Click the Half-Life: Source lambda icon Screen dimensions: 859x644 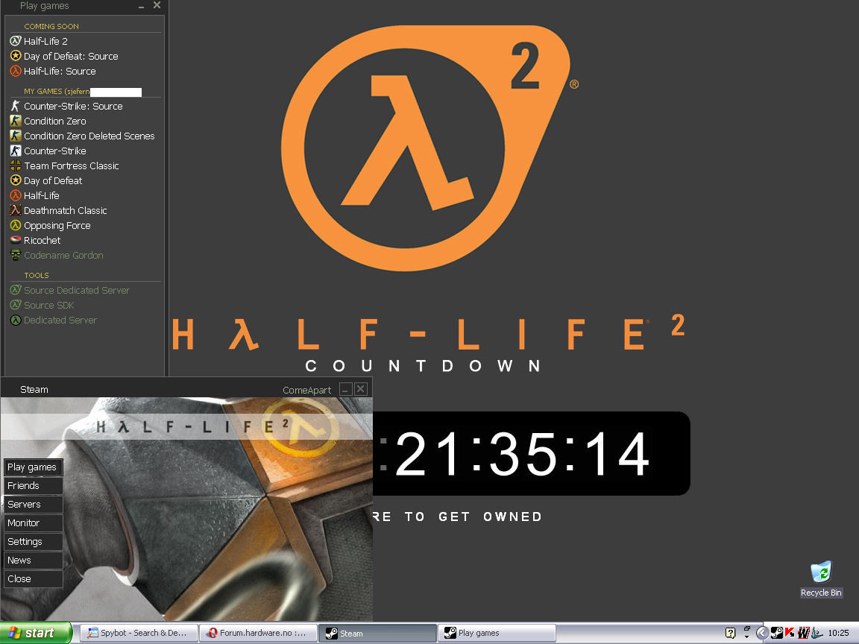16,71
